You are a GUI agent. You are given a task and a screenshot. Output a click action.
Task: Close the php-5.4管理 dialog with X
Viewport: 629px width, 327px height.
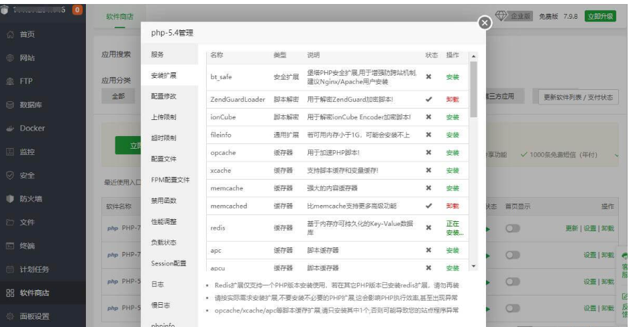485,23
